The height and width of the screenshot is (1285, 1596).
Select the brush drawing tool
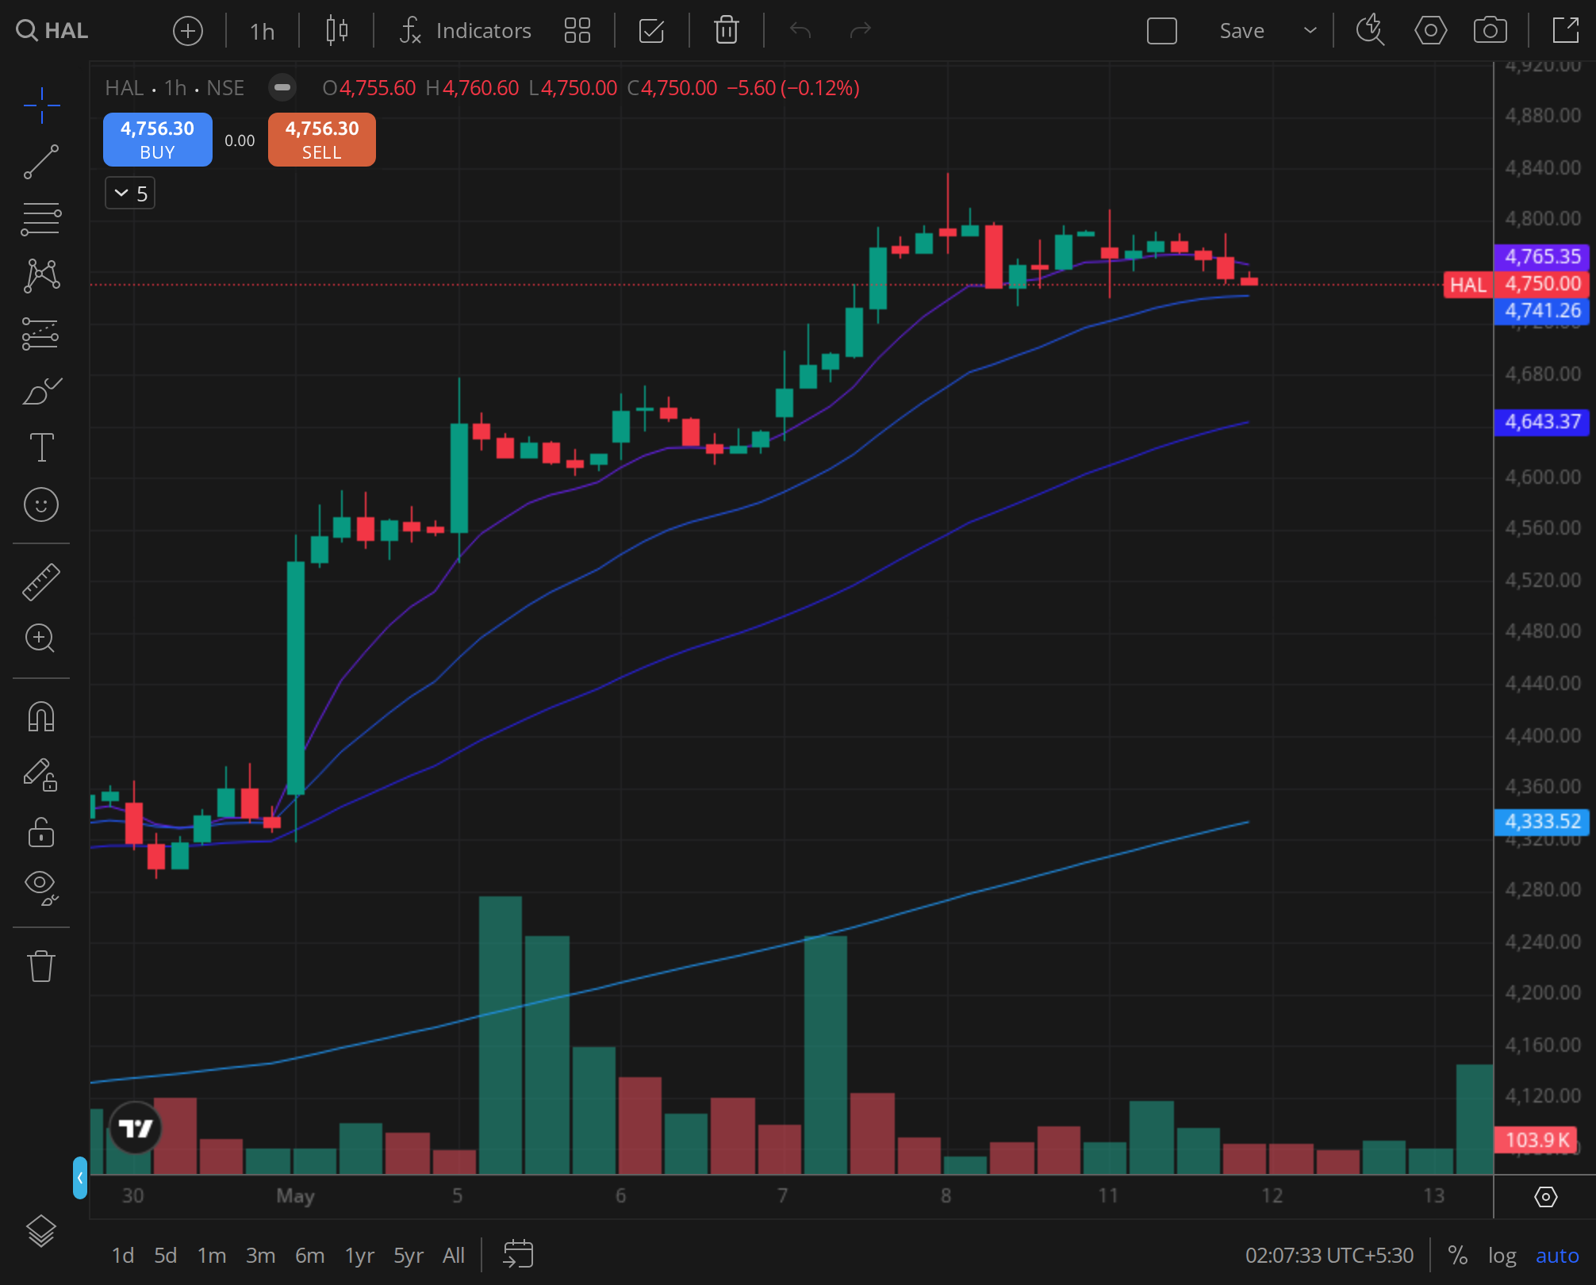click(41, 390)
